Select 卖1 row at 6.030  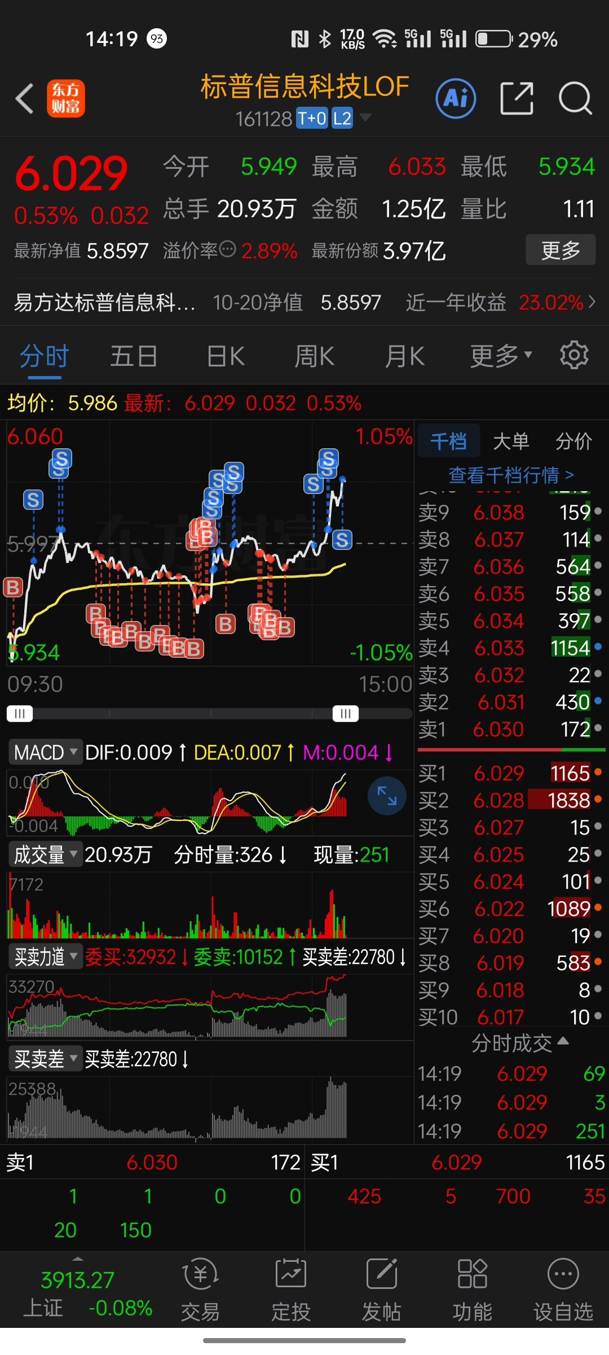[511, 729]
